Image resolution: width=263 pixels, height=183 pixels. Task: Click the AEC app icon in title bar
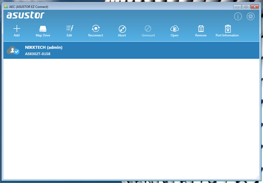pyautogui.click(x=6, y=7)
